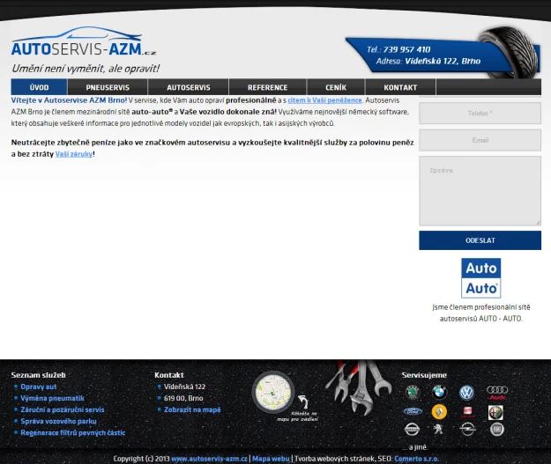551x464 pixels.
Task: Click the Audi brand logo
Action: [x=497, y=393]
